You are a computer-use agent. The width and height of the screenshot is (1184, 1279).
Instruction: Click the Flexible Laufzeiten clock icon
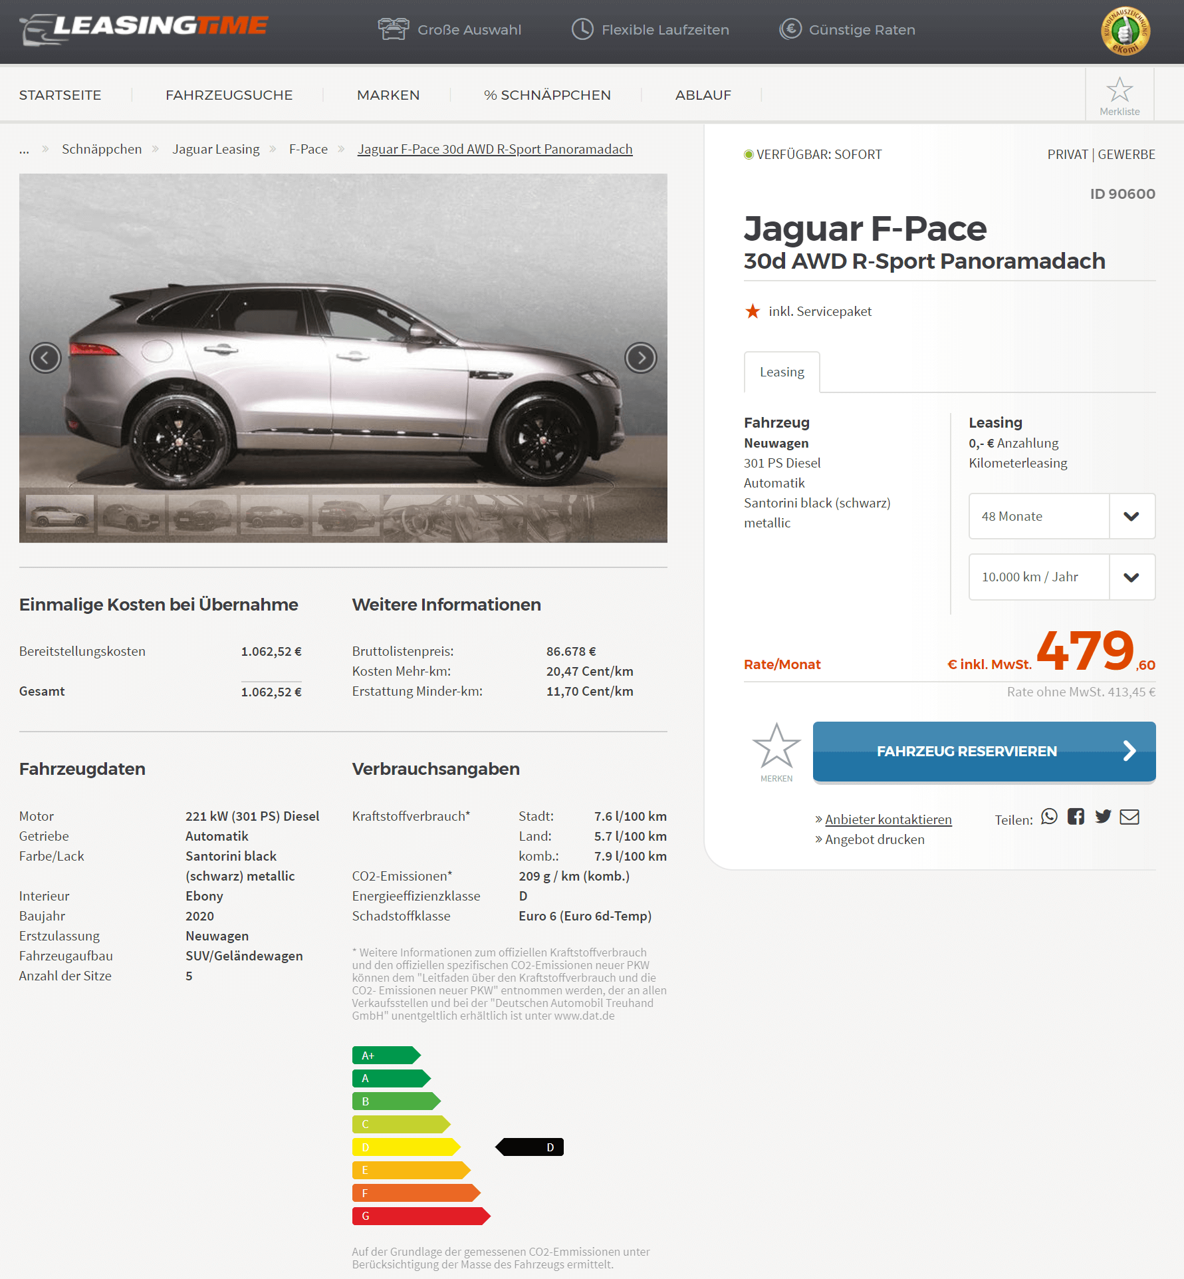pyautogui.click(x=582, y=29)
